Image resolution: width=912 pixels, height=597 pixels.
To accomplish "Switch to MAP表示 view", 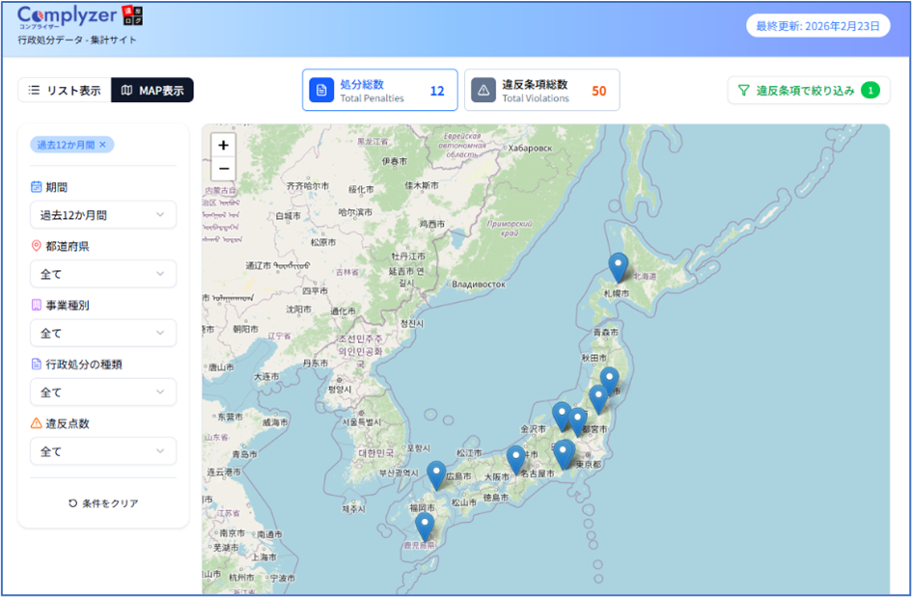I will (x=152, y=91).
